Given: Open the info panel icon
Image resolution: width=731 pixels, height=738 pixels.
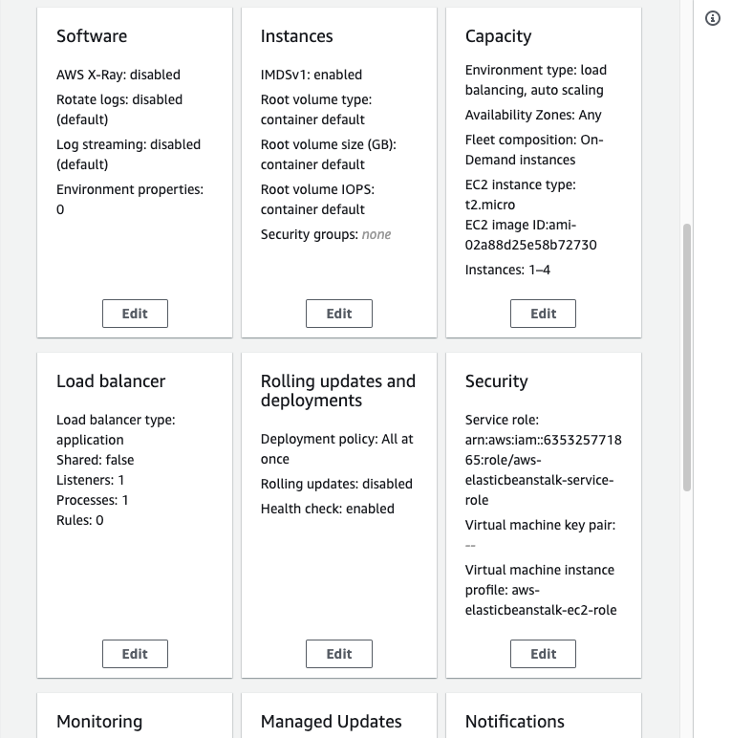Looking at the screenshot, I should [712, 18].
